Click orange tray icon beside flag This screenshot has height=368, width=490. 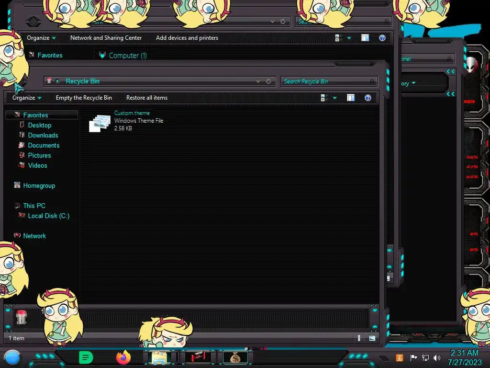(x=400, y=357)
